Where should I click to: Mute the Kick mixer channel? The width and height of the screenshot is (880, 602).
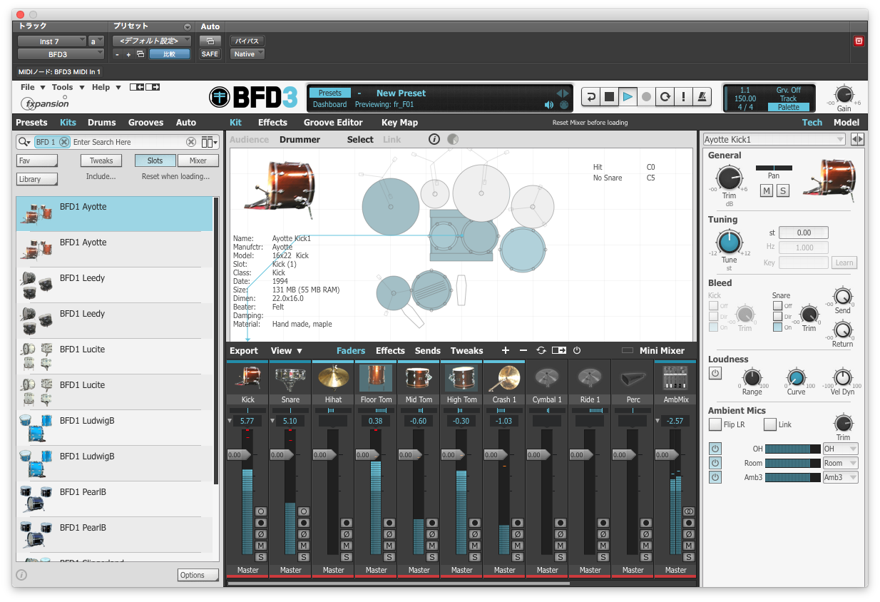[261, 546]
